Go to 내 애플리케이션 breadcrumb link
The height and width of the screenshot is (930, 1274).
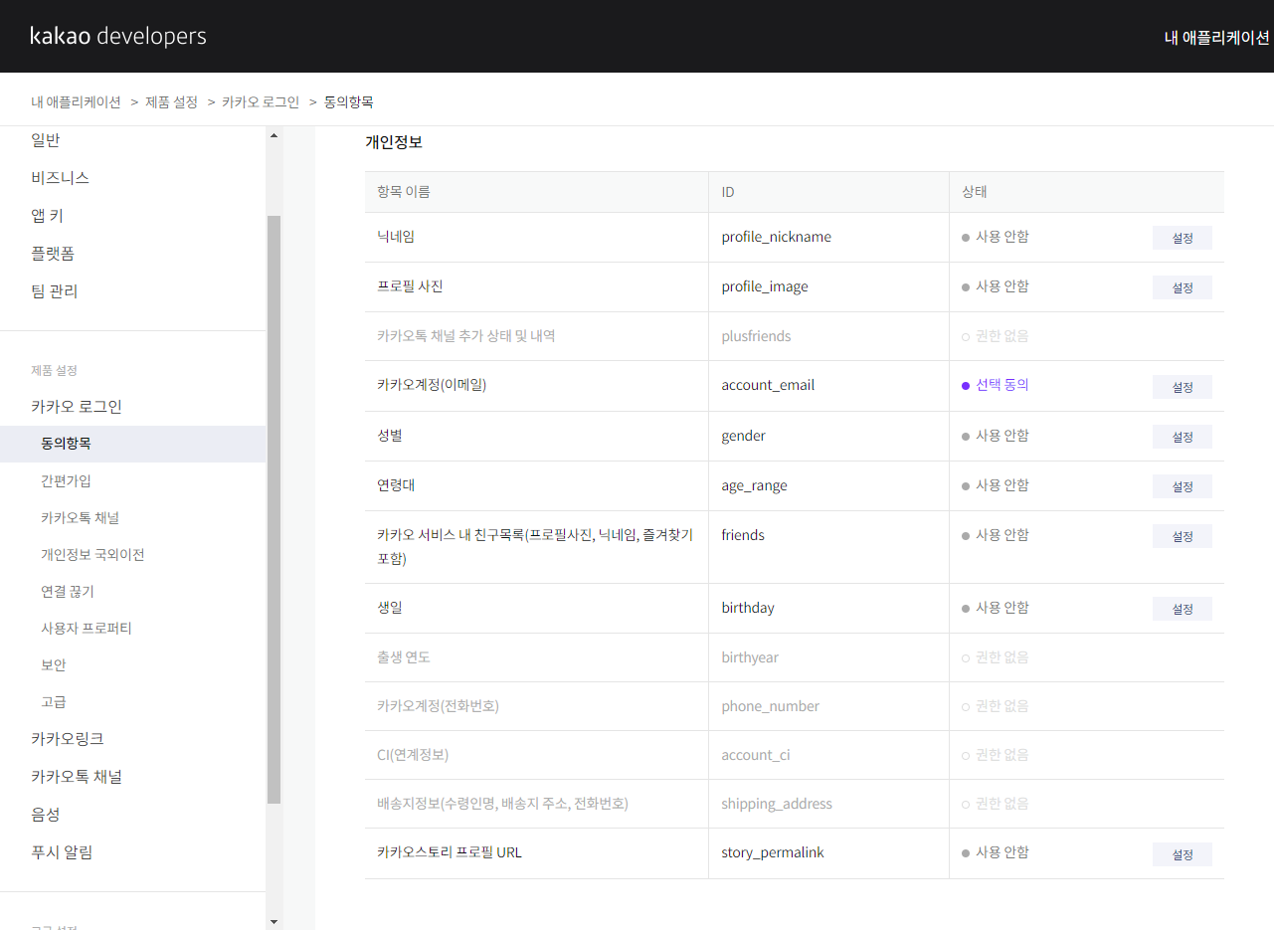tap(76, 101)
